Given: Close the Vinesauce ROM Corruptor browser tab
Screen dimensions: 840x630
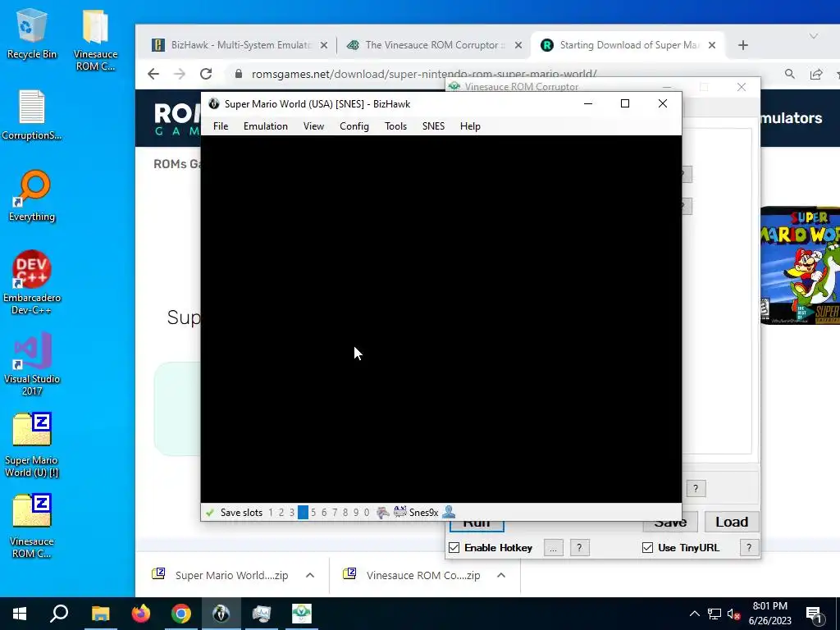Looking at the screenshot, I should pyautogui.click(x=518, y=46).
